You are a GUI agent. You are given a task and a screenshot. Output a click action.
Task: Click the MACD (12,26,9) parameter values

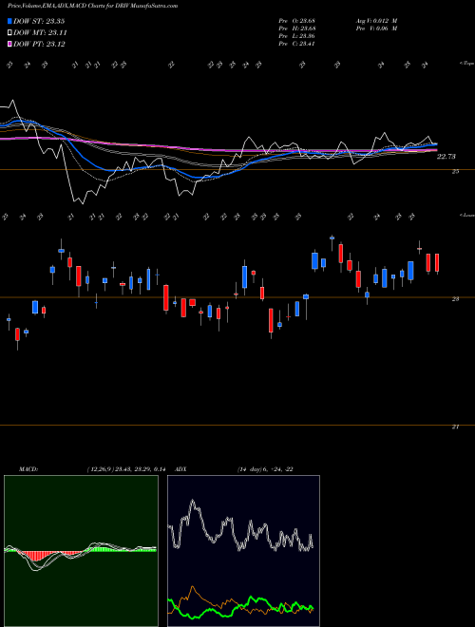[126, 469]
